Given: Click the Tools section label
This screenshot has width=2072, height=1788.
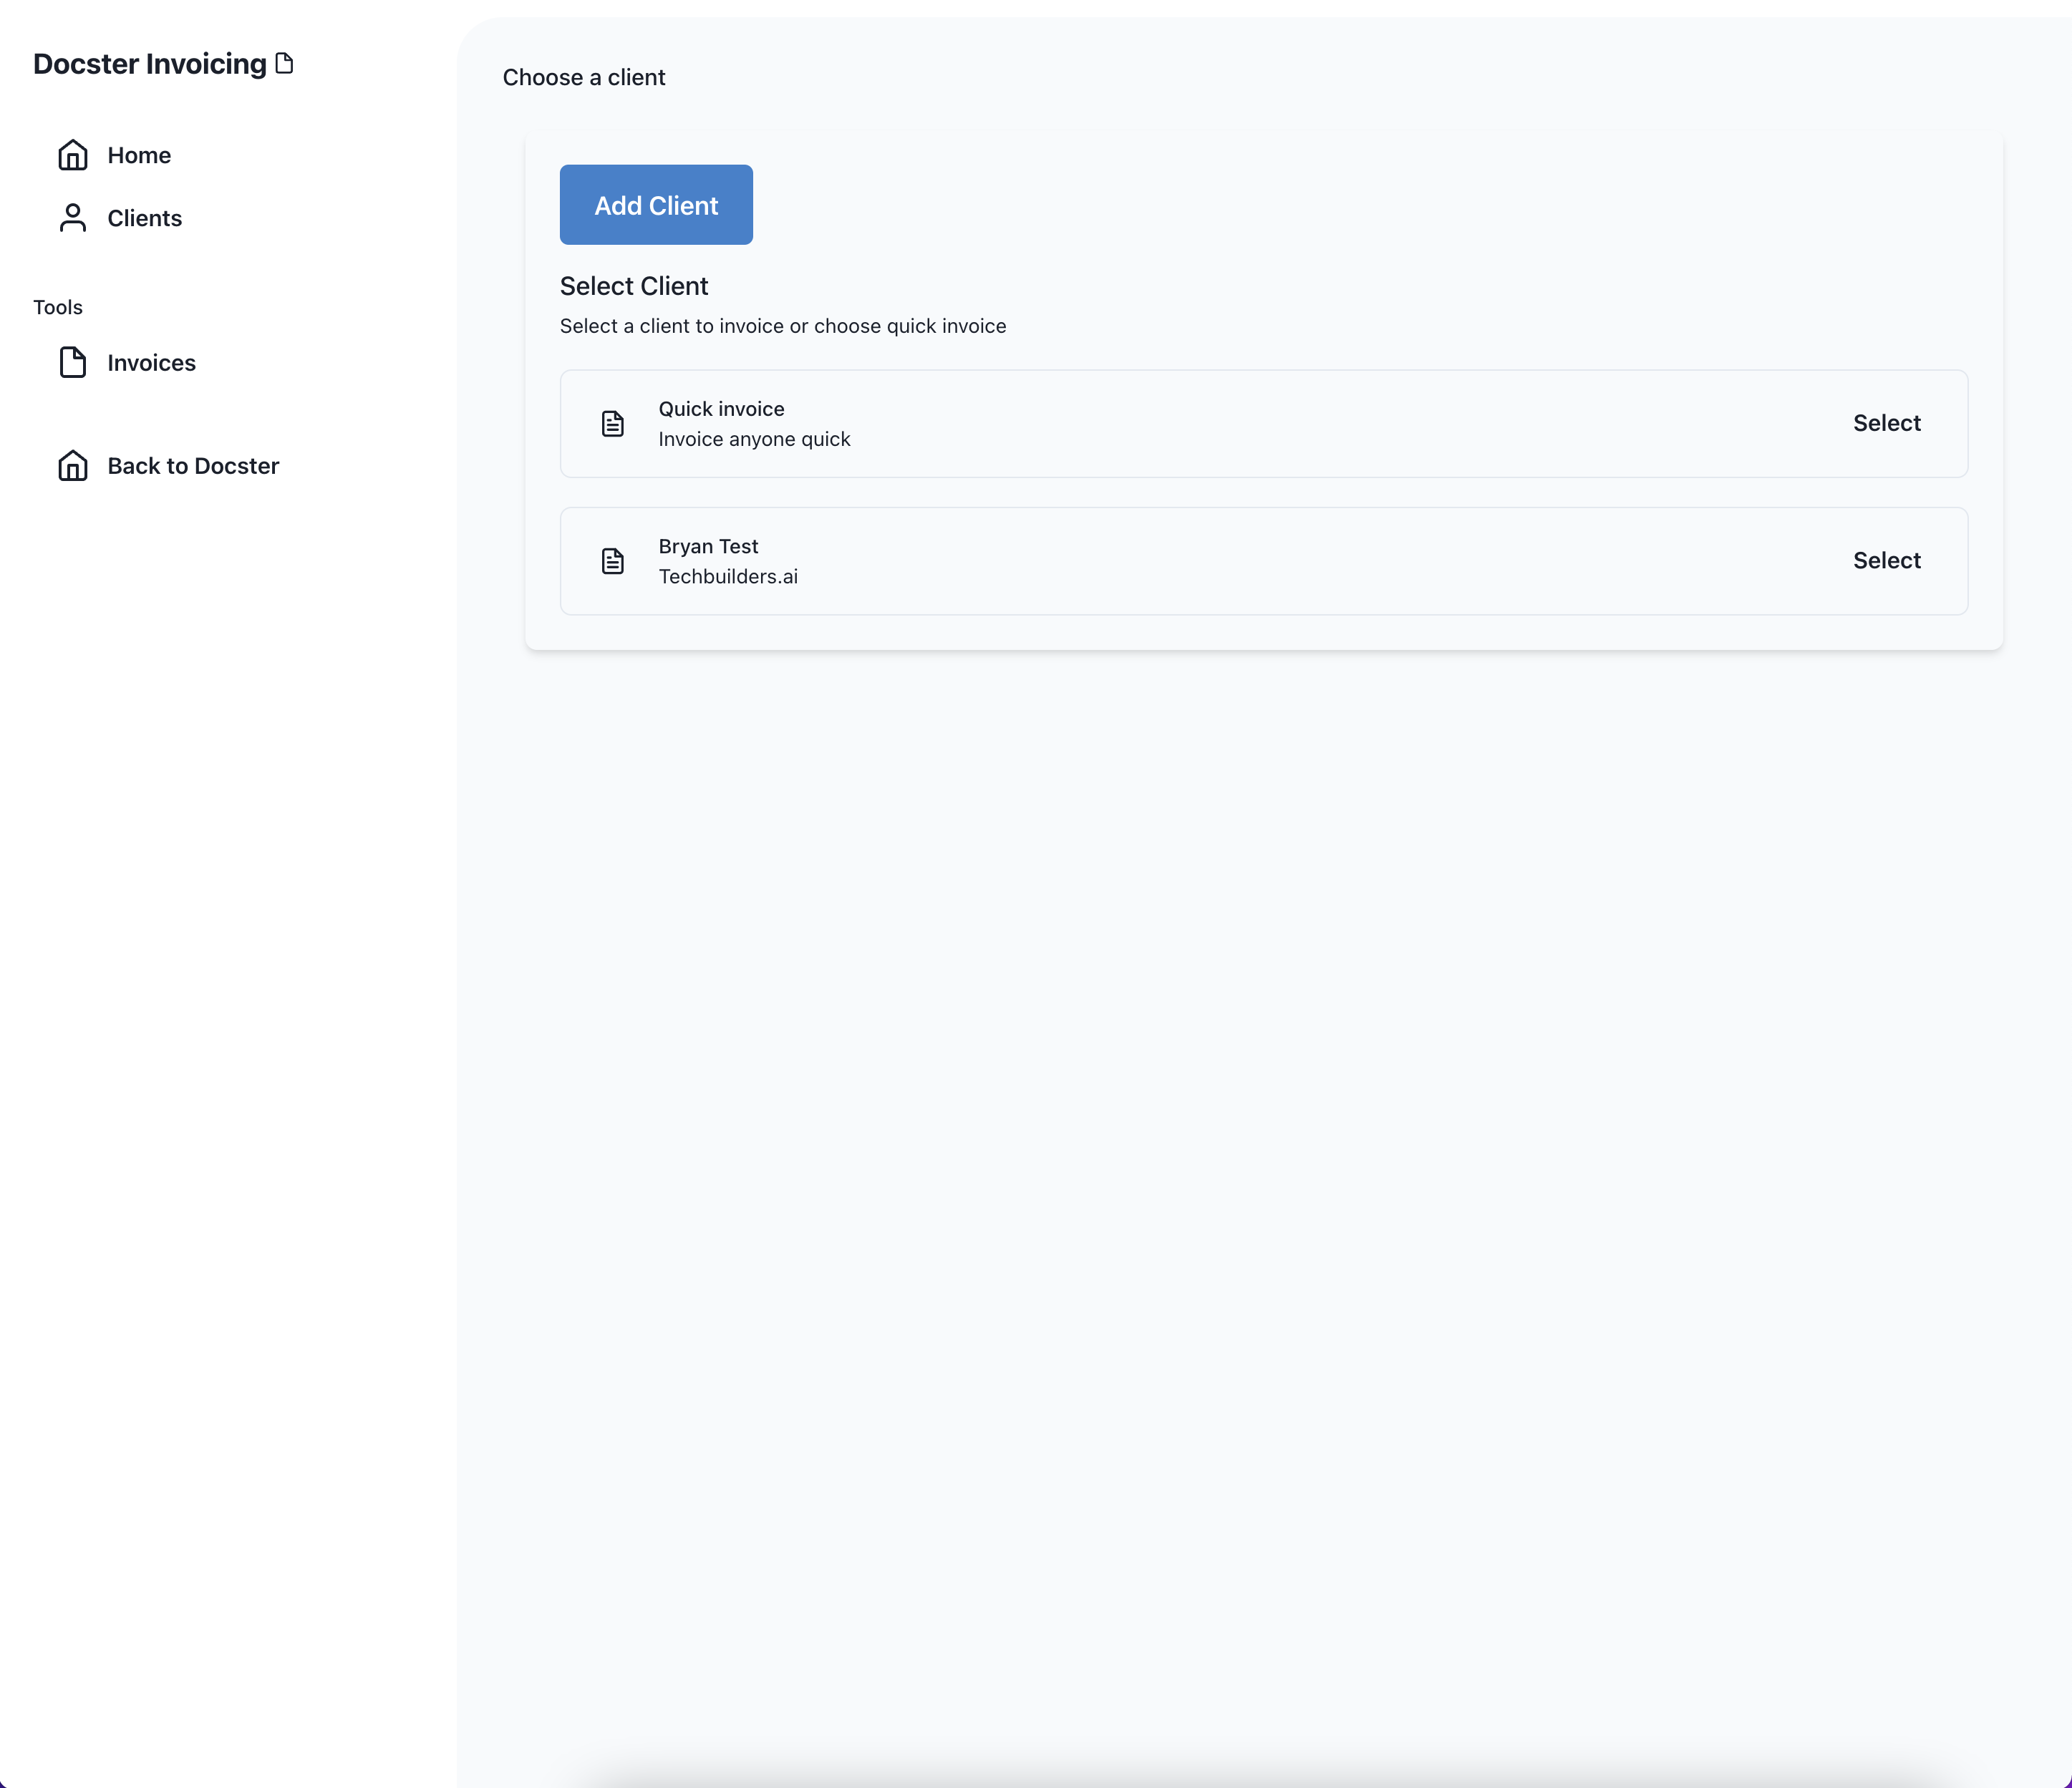Looking at the screenshot, I should click(x=57, y=307).
